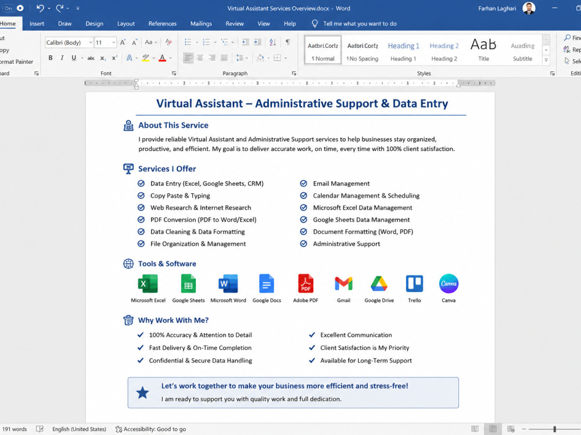Open the Mailings tab
Screen dimensions: 581x435
click(201, 24)
